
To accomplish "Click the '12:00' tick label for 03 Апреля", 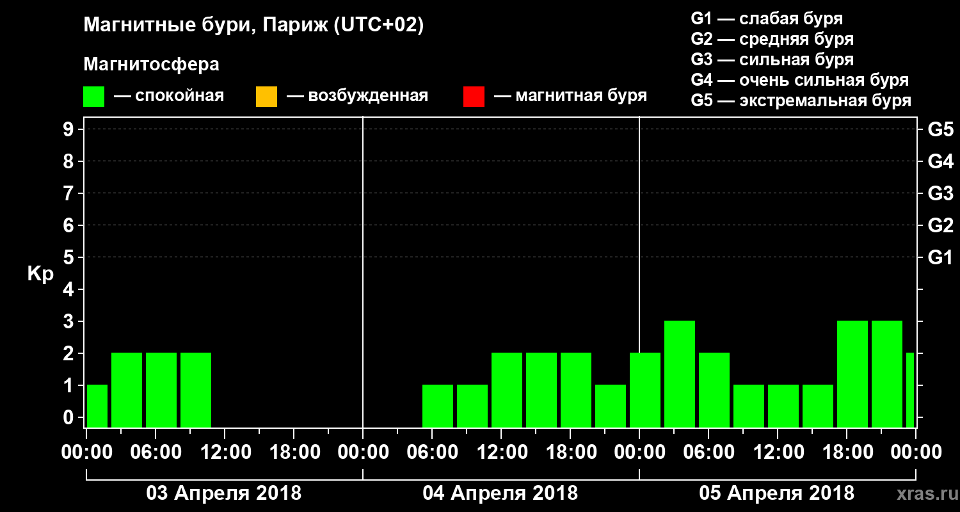I will pos(225,452).
